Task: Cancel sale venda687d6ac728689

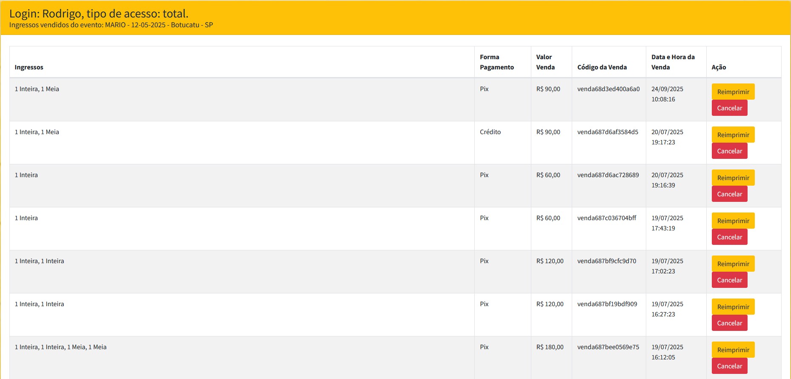Action: [729, 194]
